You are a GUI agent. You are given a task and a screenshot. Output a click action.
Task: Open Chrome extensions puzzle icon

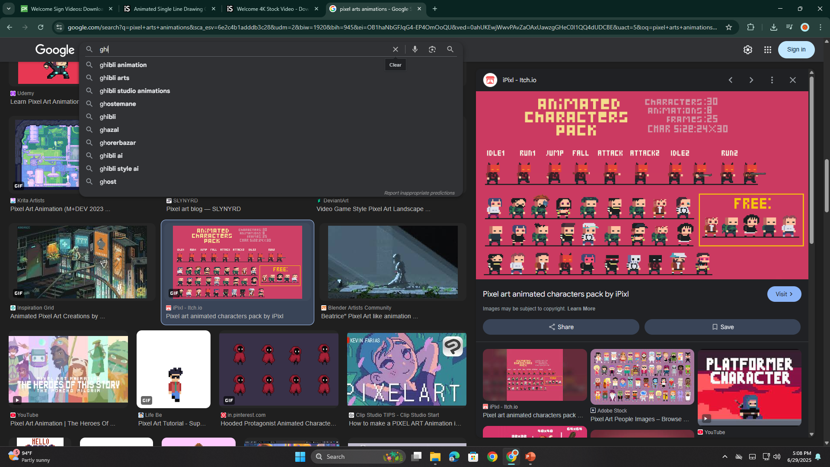(751, 27)
